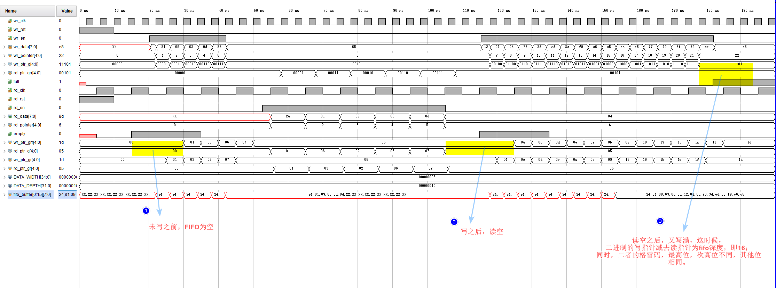Select the full signal name
The image size is (776, 288).
click(16, 82)
